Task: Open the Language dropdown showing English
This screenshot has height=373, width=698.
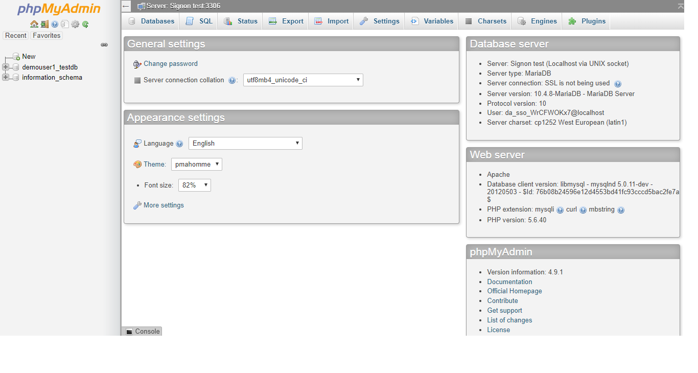Action: (x=245, y=144)
